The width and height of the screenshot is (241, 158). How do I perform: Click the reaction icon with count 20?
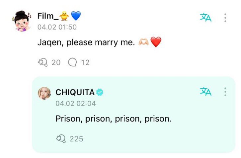coord(43,62)
